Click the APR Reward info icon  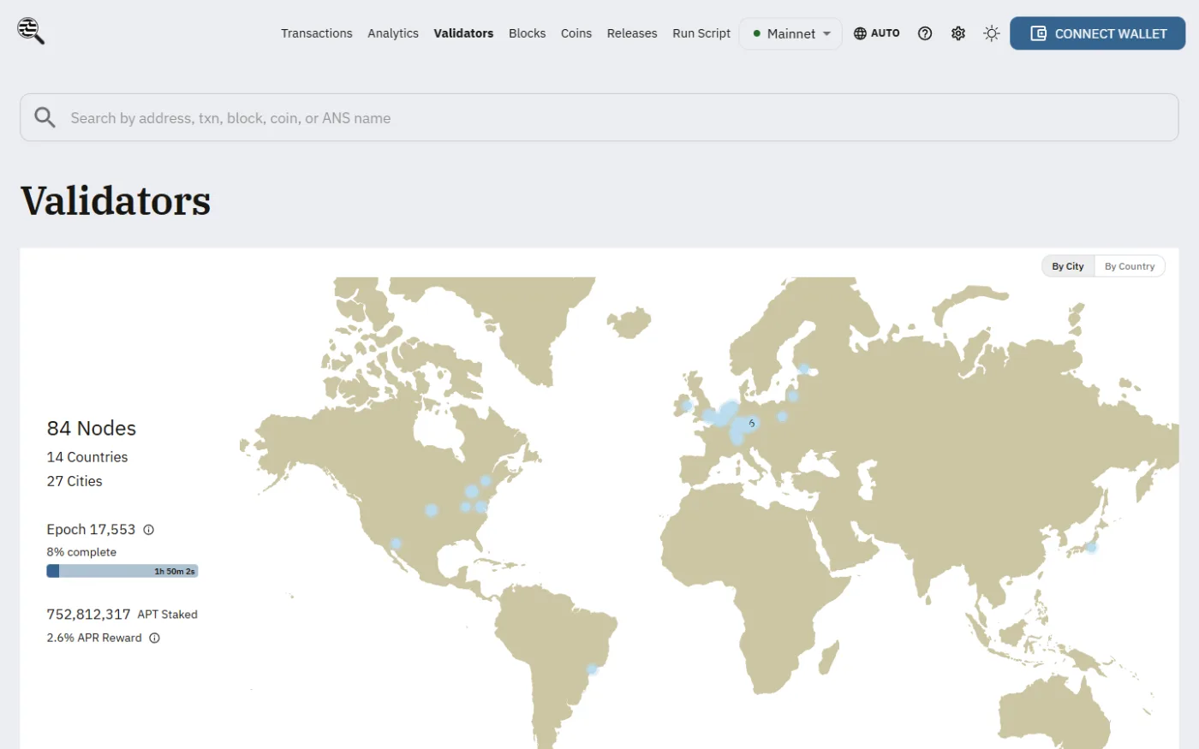coord(155,638)
